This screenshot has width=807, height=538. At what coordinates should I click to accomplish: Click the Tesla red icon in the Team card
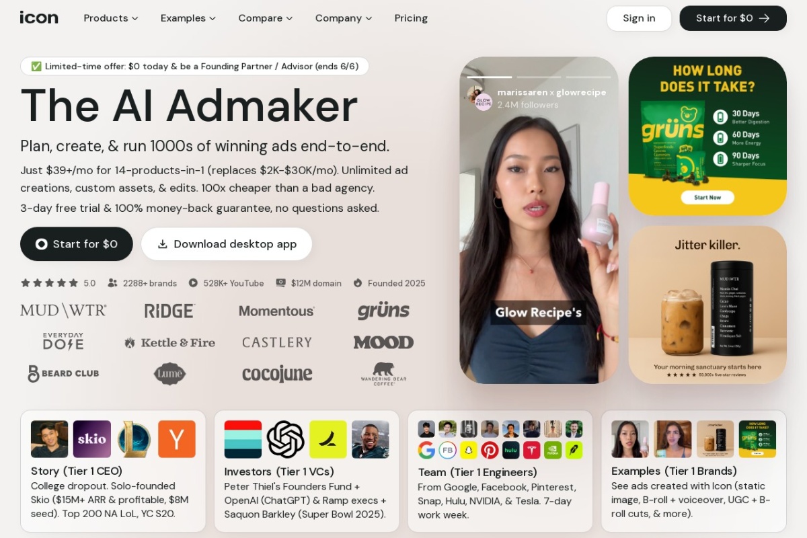532,450
